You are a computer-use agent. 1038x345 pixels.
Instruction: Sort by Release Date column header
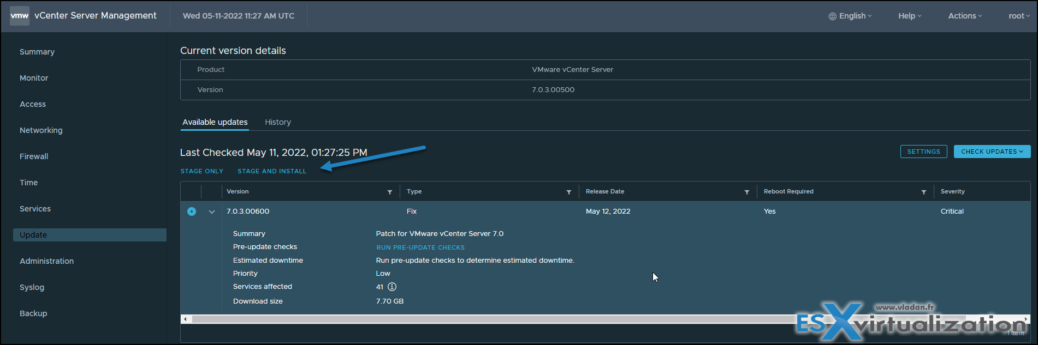point(605,192)
